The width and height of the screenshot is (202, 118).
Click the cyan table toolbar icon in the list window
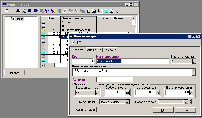pyautogui.click(x=106, y=11)
